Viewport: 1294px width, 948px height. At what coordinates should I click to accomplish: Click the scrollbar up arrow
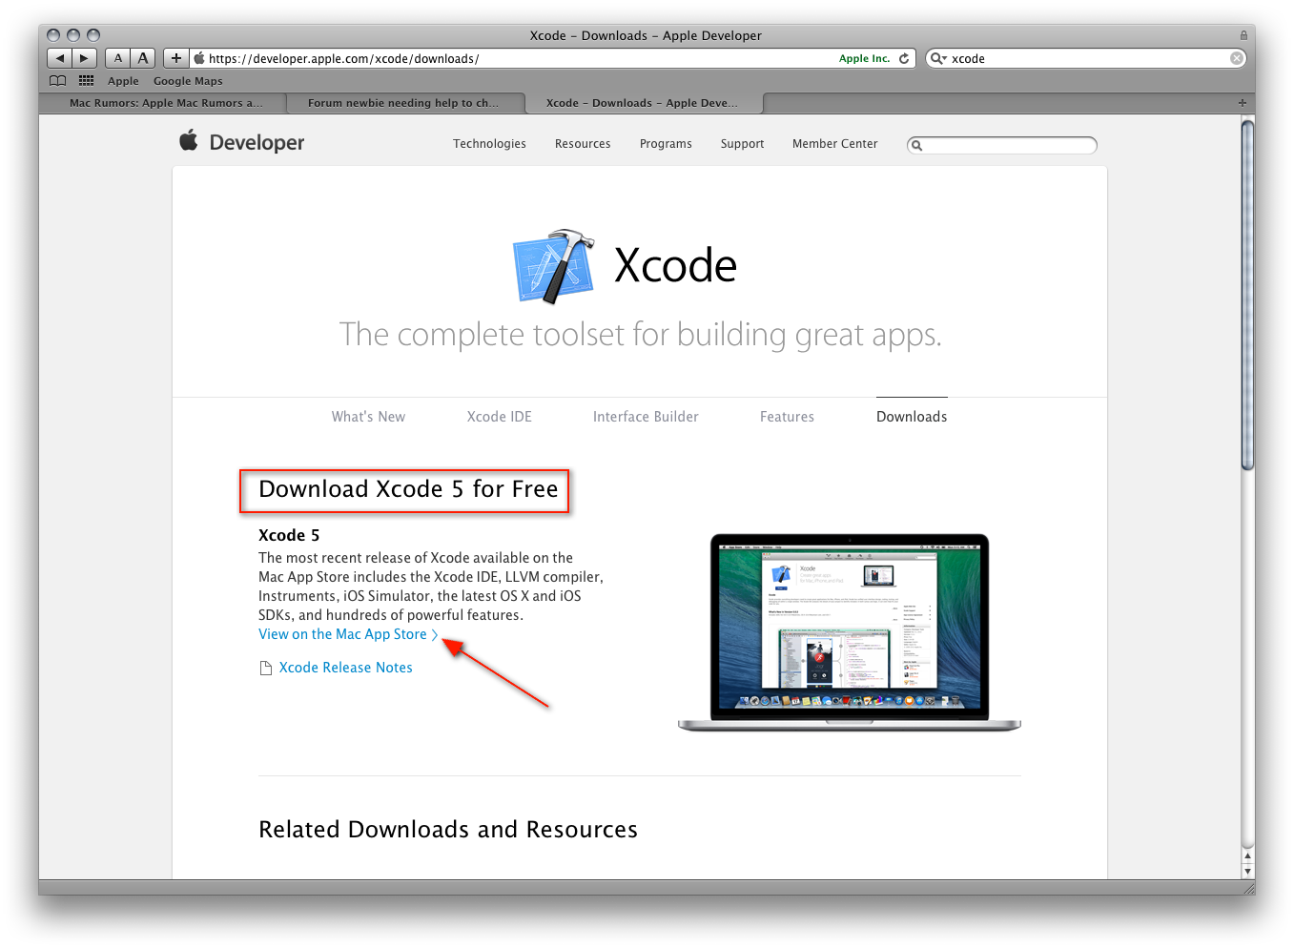click(1247, 856)
